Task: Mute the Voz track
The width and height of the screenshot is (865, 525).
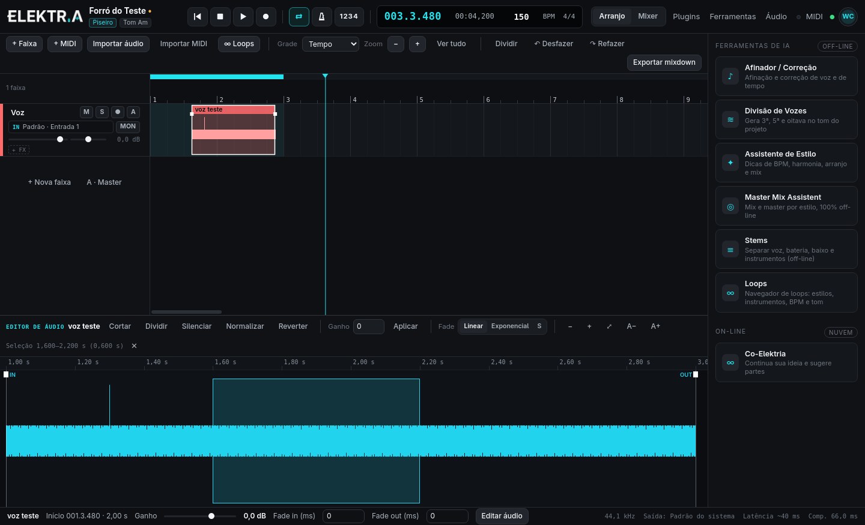Action: point(86,112)
